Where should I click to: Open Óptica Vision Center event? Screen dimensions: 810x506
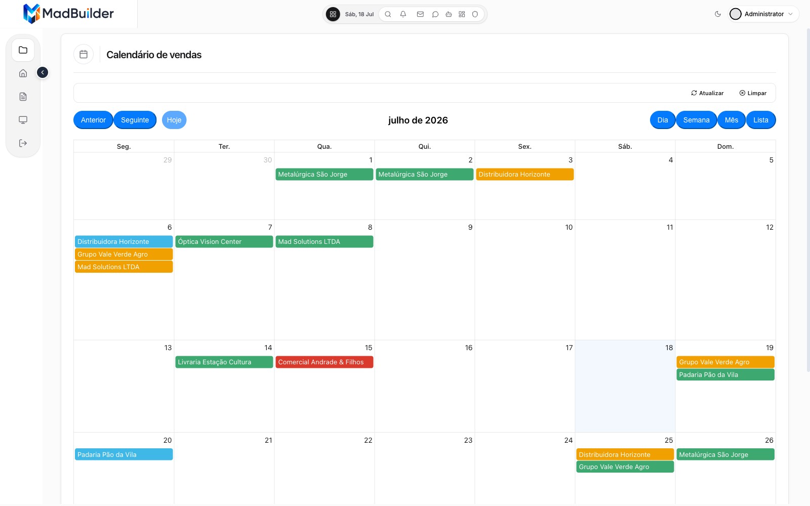224,241
